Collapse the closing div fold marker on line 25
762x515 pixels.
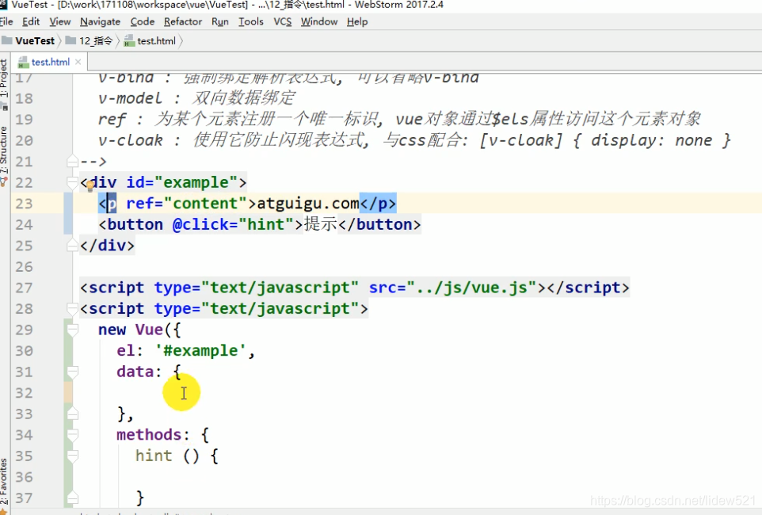(72, 246)
